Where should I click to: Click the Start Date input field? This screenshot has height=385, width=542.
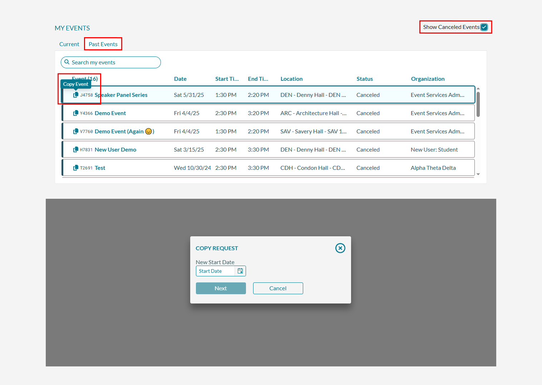tap(216, 271)
